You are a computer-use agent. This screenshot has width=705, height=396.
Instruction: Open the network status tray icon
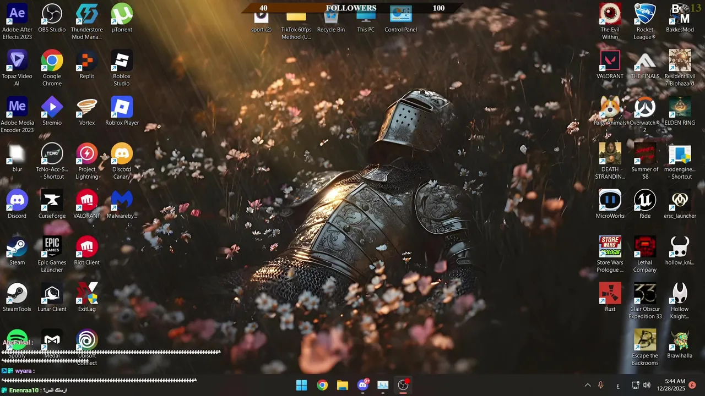click(635, 385)
